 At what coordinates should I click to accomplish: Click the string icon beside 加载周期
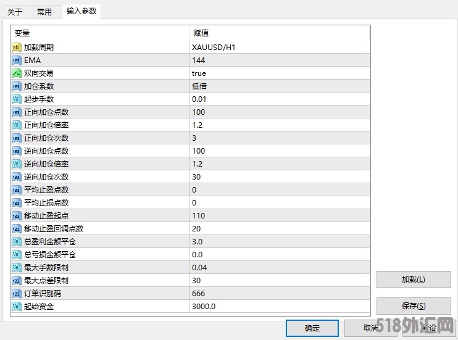click(17, 48)
